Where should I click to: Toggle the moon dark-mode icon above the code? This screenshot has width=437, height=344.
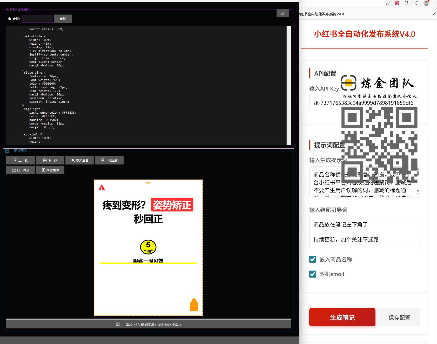click(283, 13)
